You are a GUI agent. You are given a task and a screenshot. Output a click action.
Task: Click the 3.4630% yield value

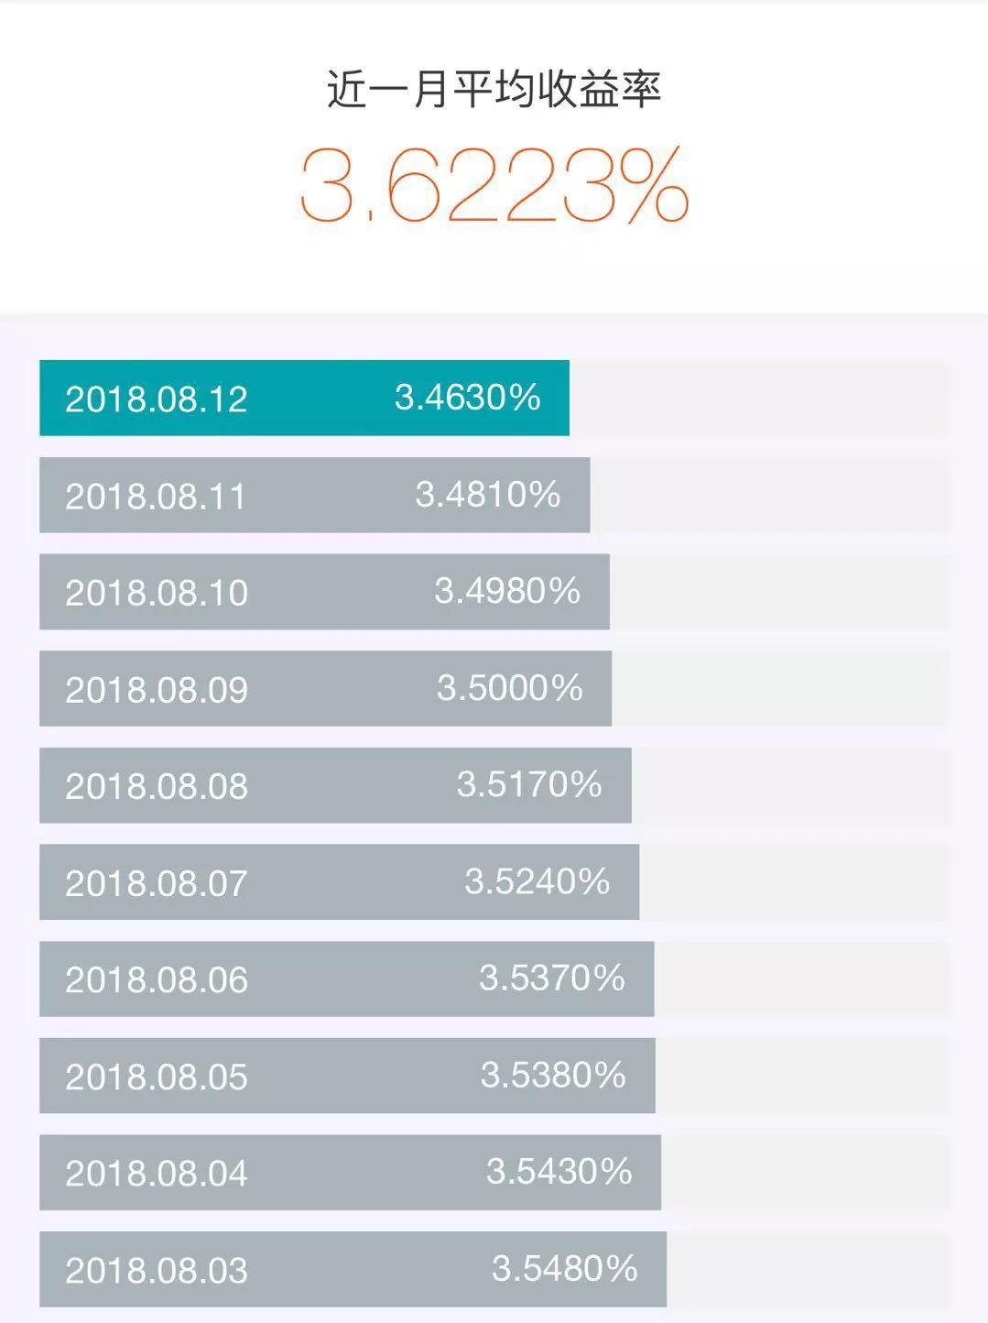[467, 398]
